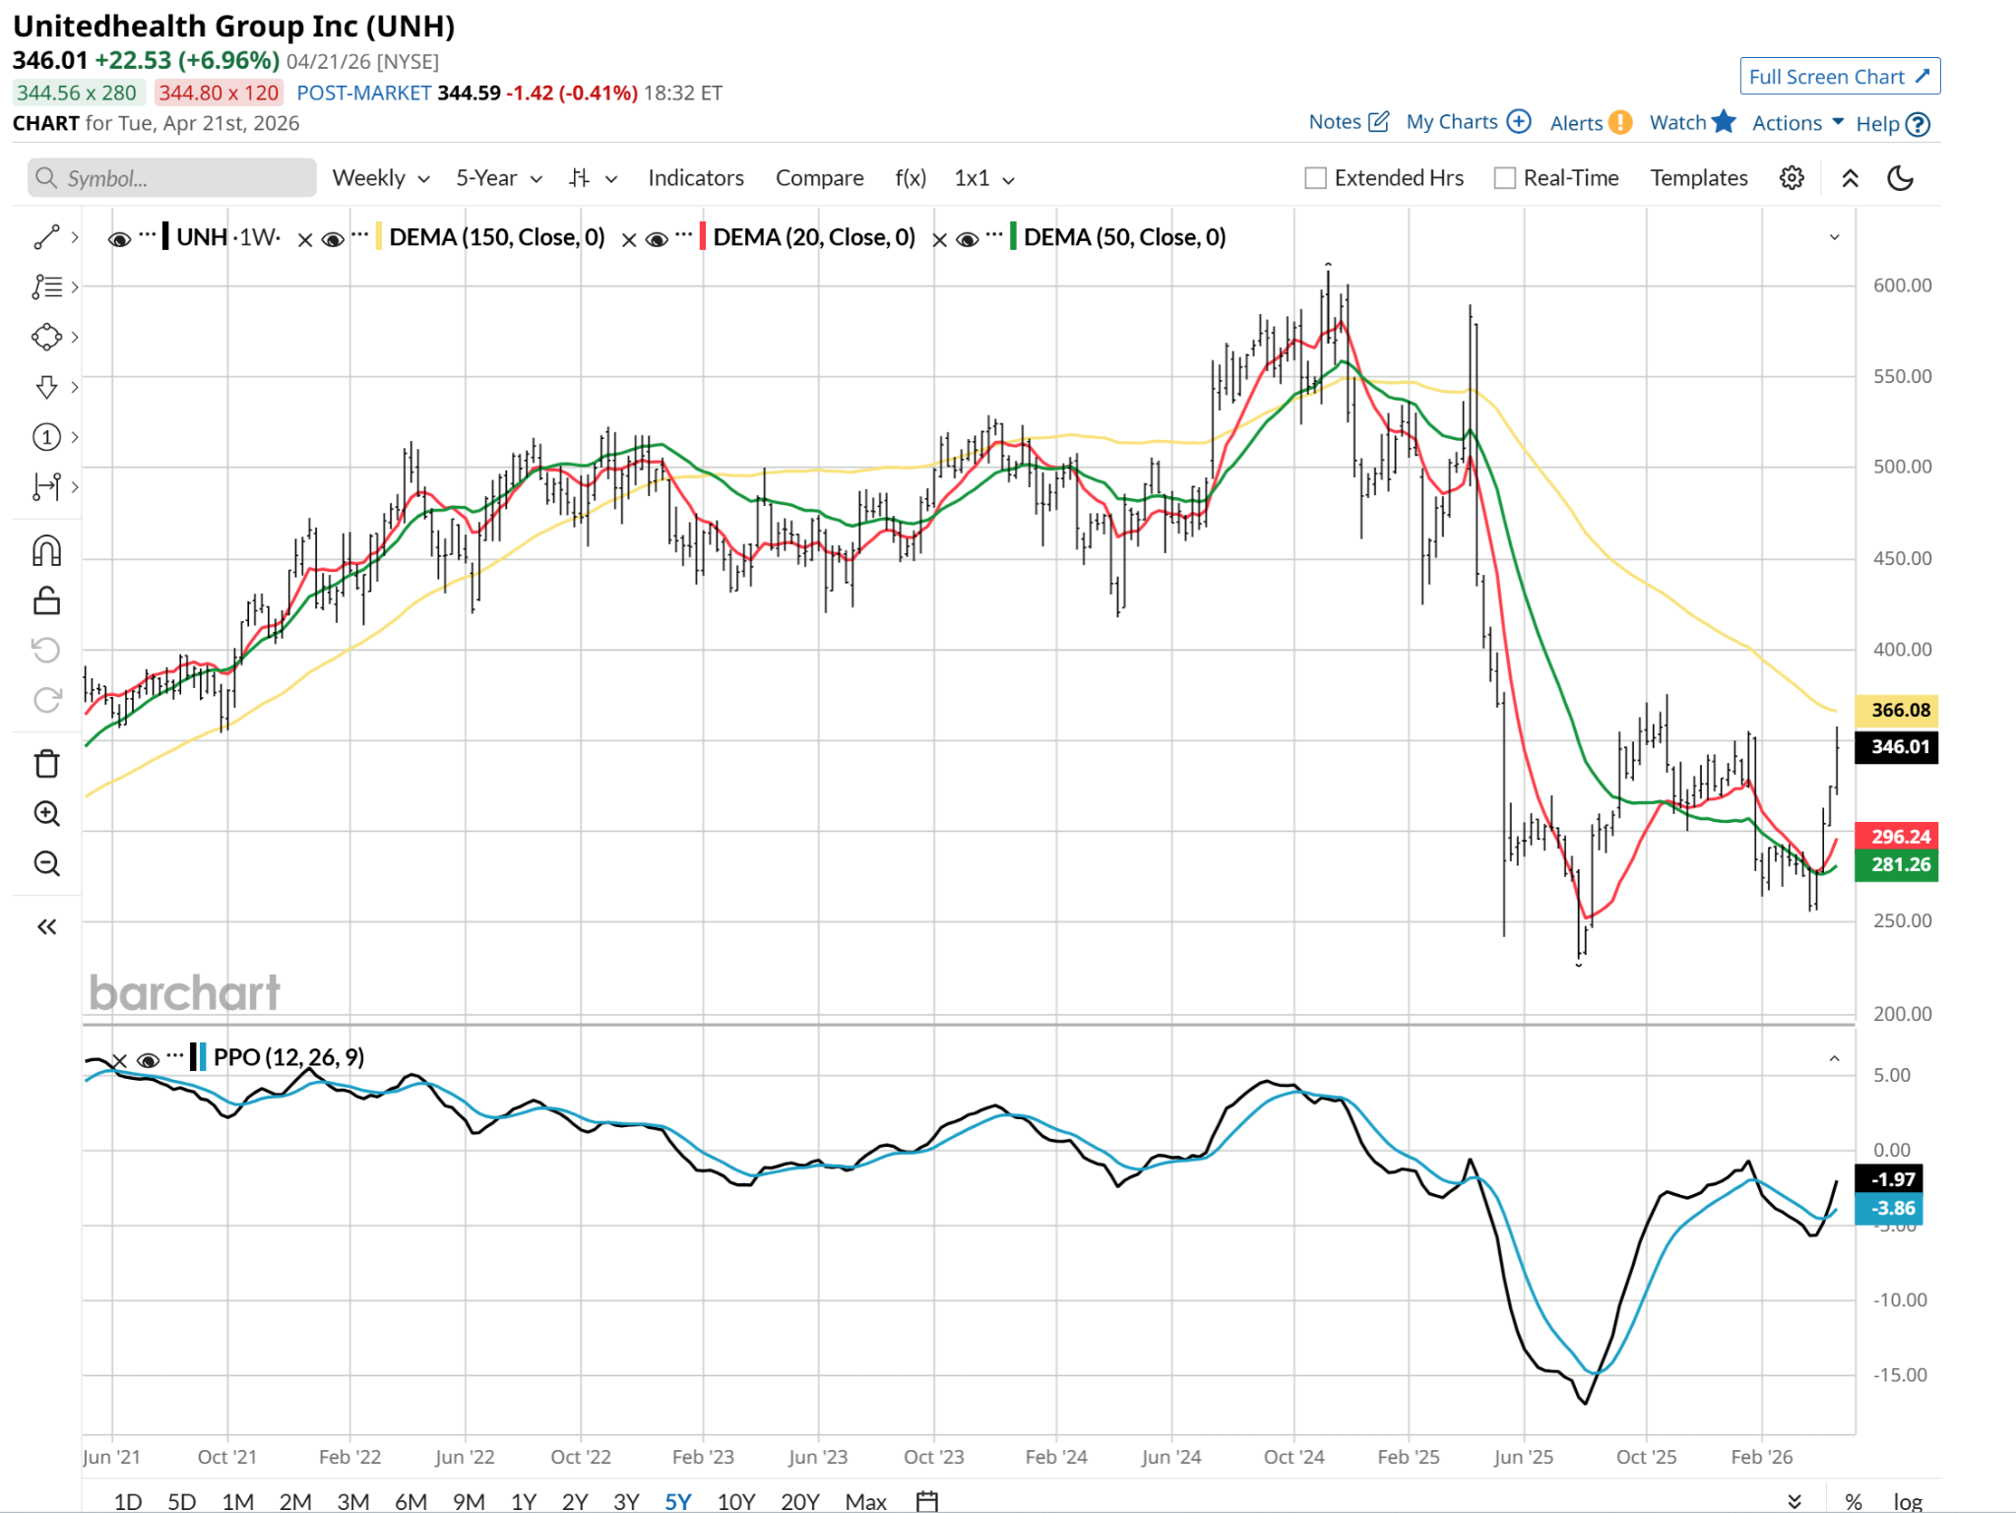The height and width of the screenshot is (1513, 2016).
Task: Click the Symbol search field
Action: tap(172, 178)
